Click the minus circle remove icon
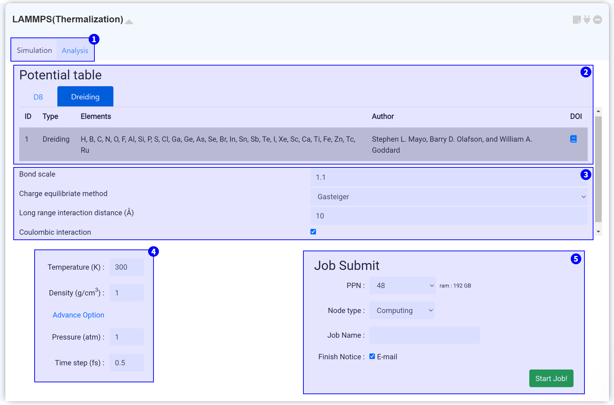This screenshot has width=614, height=405. tap(597, 20)
